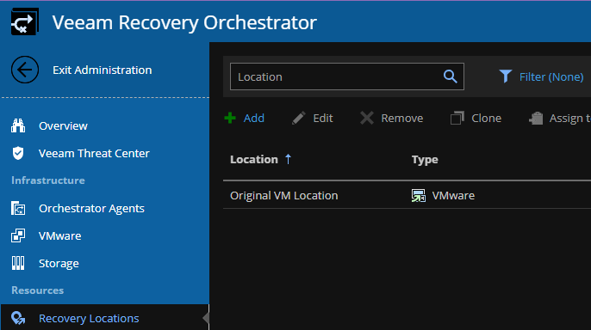The image size is (591, 330).
Task: Open the Filter (None) dropdown
Action: pos(541,76)
